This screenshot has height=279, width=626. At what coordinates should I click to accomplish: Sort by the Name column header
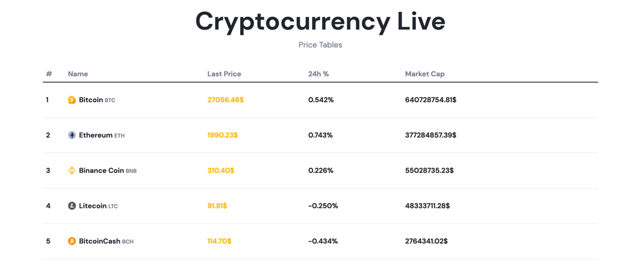click(78, 74)
